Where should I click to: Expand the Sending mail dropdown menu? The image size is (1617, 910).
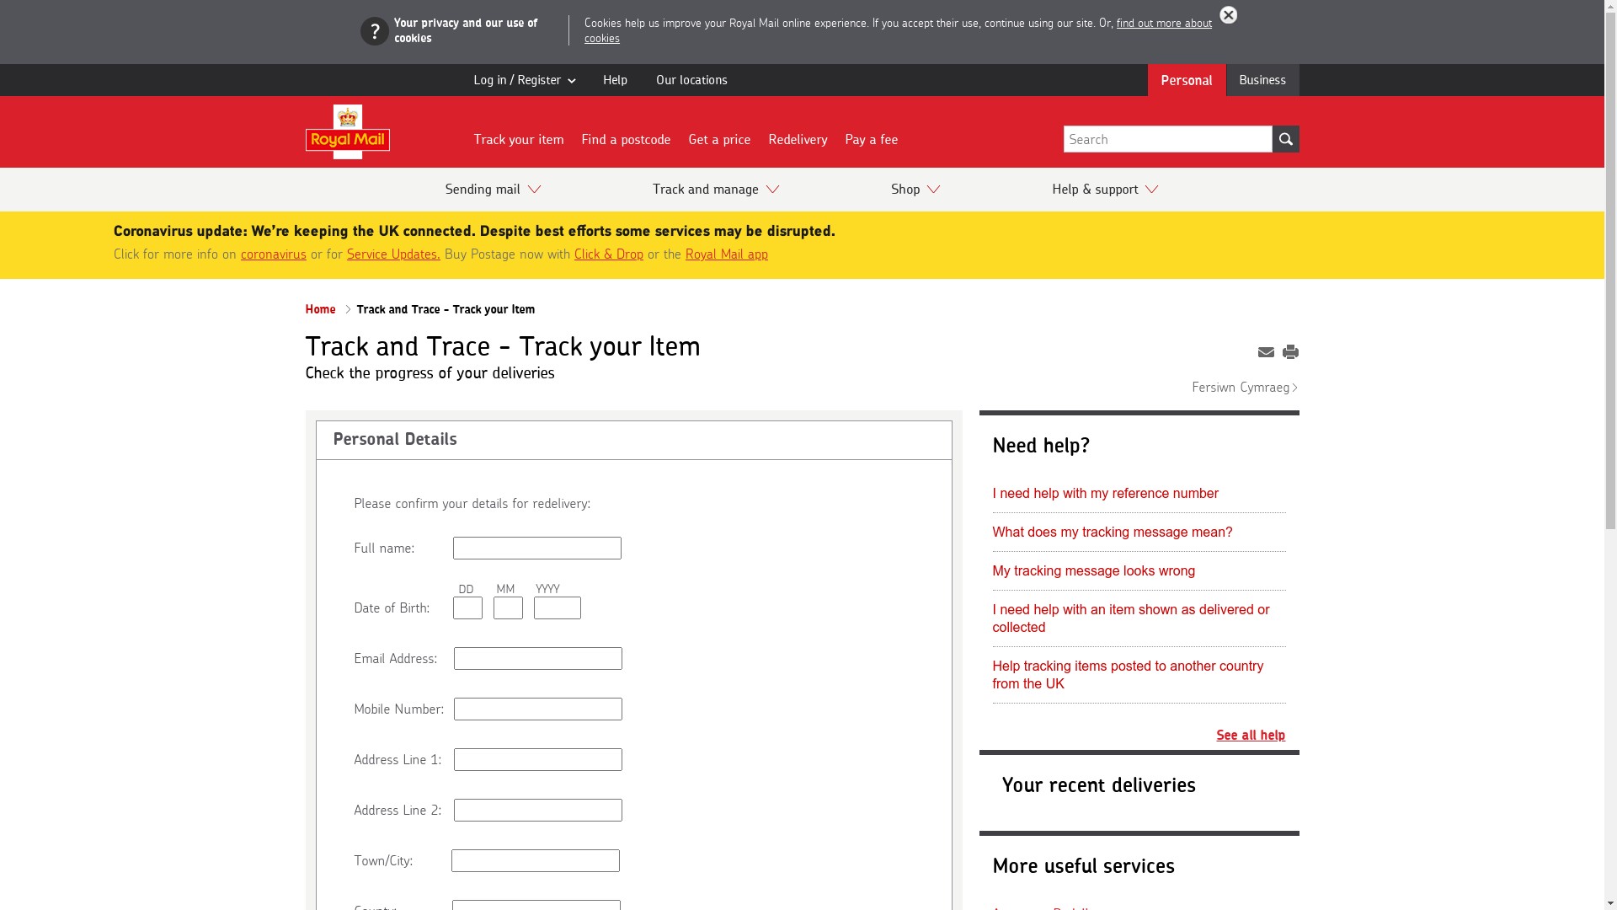[x=493, y=189]
